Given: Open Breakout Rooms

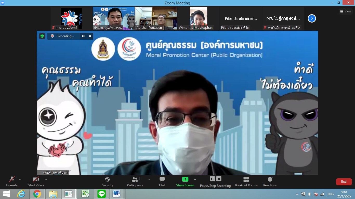Looking at the screenshot, I should pos(246,182).
